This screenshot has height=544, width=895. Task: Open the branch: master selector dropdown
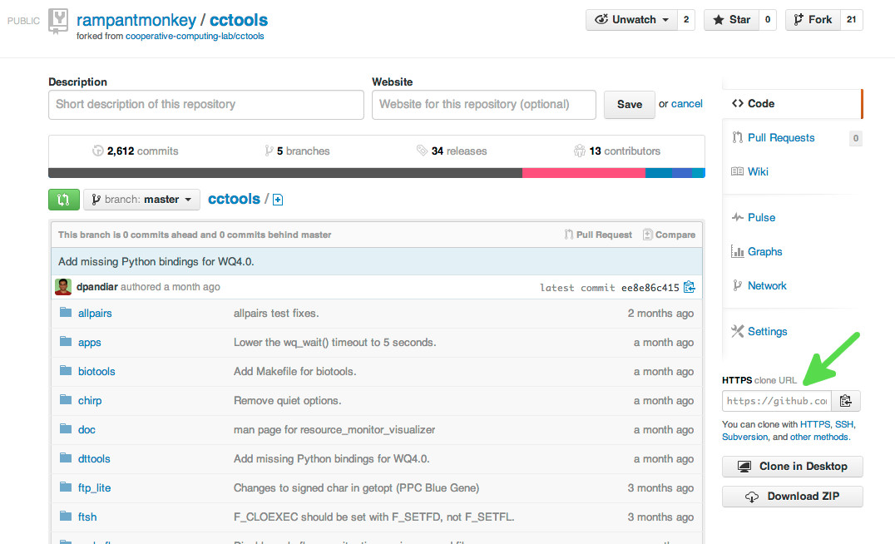(141, 200)
